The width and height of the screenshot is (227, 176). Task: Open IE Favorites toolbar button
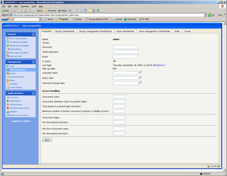(x=50, y=11)
